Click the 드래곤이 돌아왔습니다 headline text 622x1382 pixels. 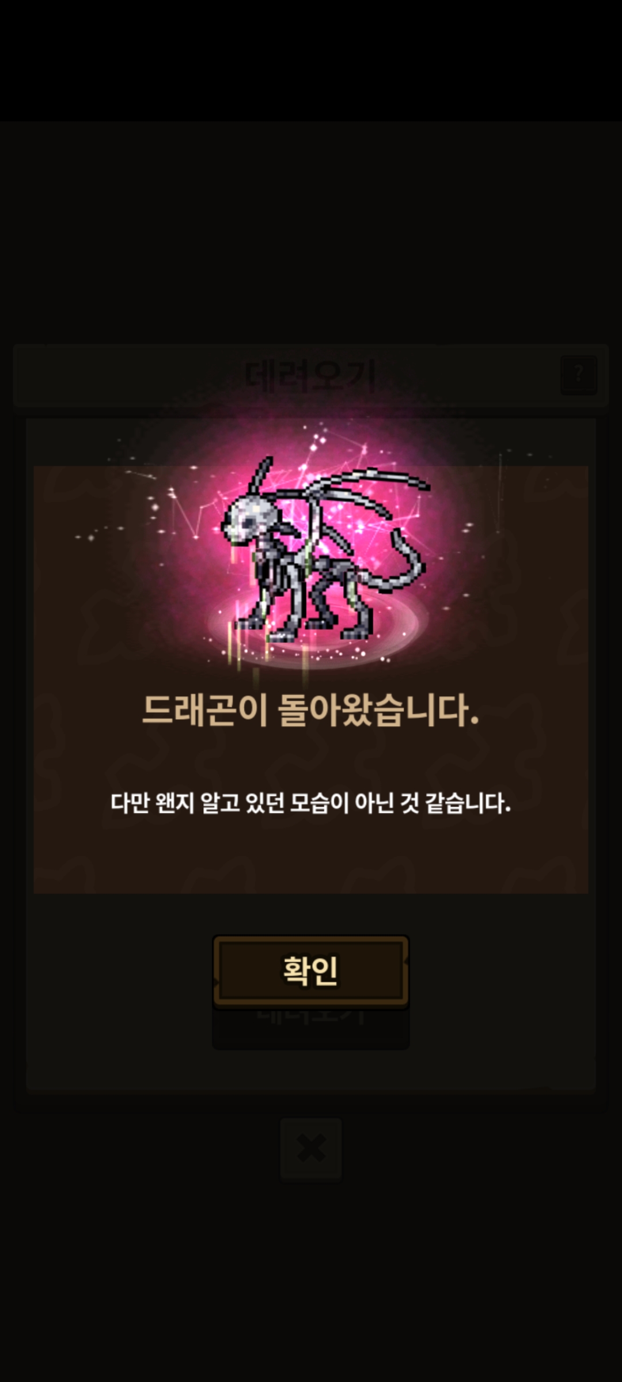(311, 710)
